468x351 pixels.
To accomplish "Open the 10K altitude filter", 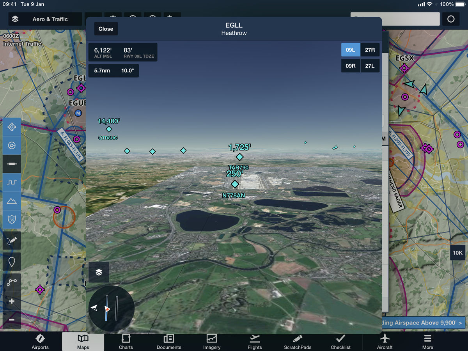I will tap(457, 253).
